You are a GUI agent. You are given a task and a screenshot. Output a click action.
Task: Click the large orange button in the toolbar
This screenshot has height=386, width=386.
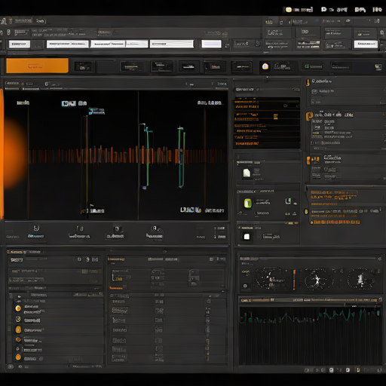click(x=37, y=66)
